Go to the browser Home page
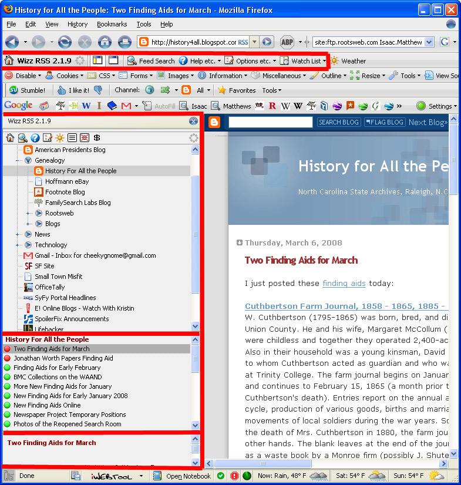 point(105,42)
